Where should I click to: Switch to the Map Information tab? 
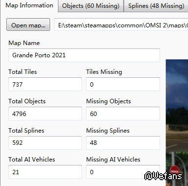pyautogui.click(x=29, y=5)
